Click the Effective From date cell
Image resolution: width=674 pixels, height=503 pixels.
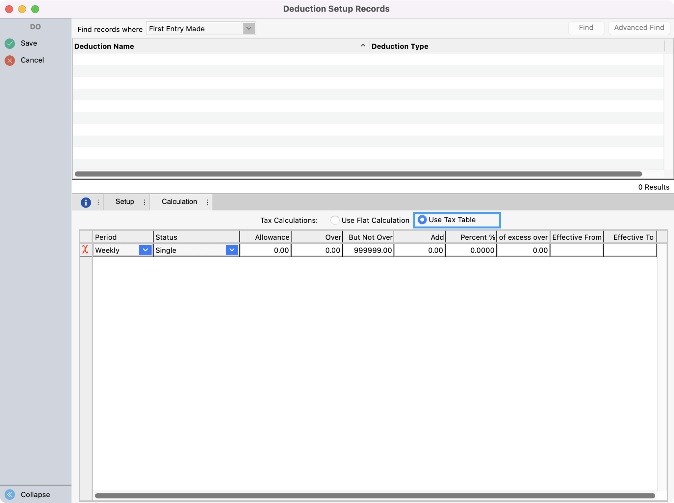[576, 250]
